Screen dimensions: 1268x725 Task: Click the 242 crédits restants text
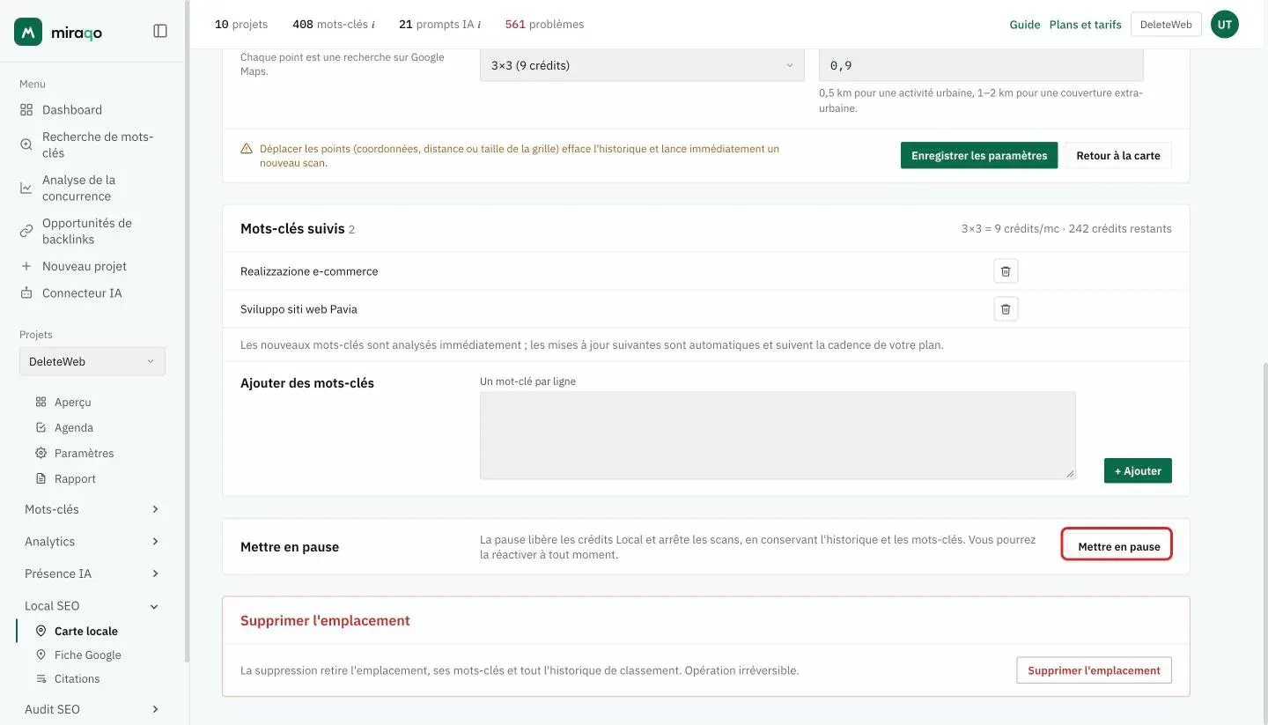coord(1120,229)
